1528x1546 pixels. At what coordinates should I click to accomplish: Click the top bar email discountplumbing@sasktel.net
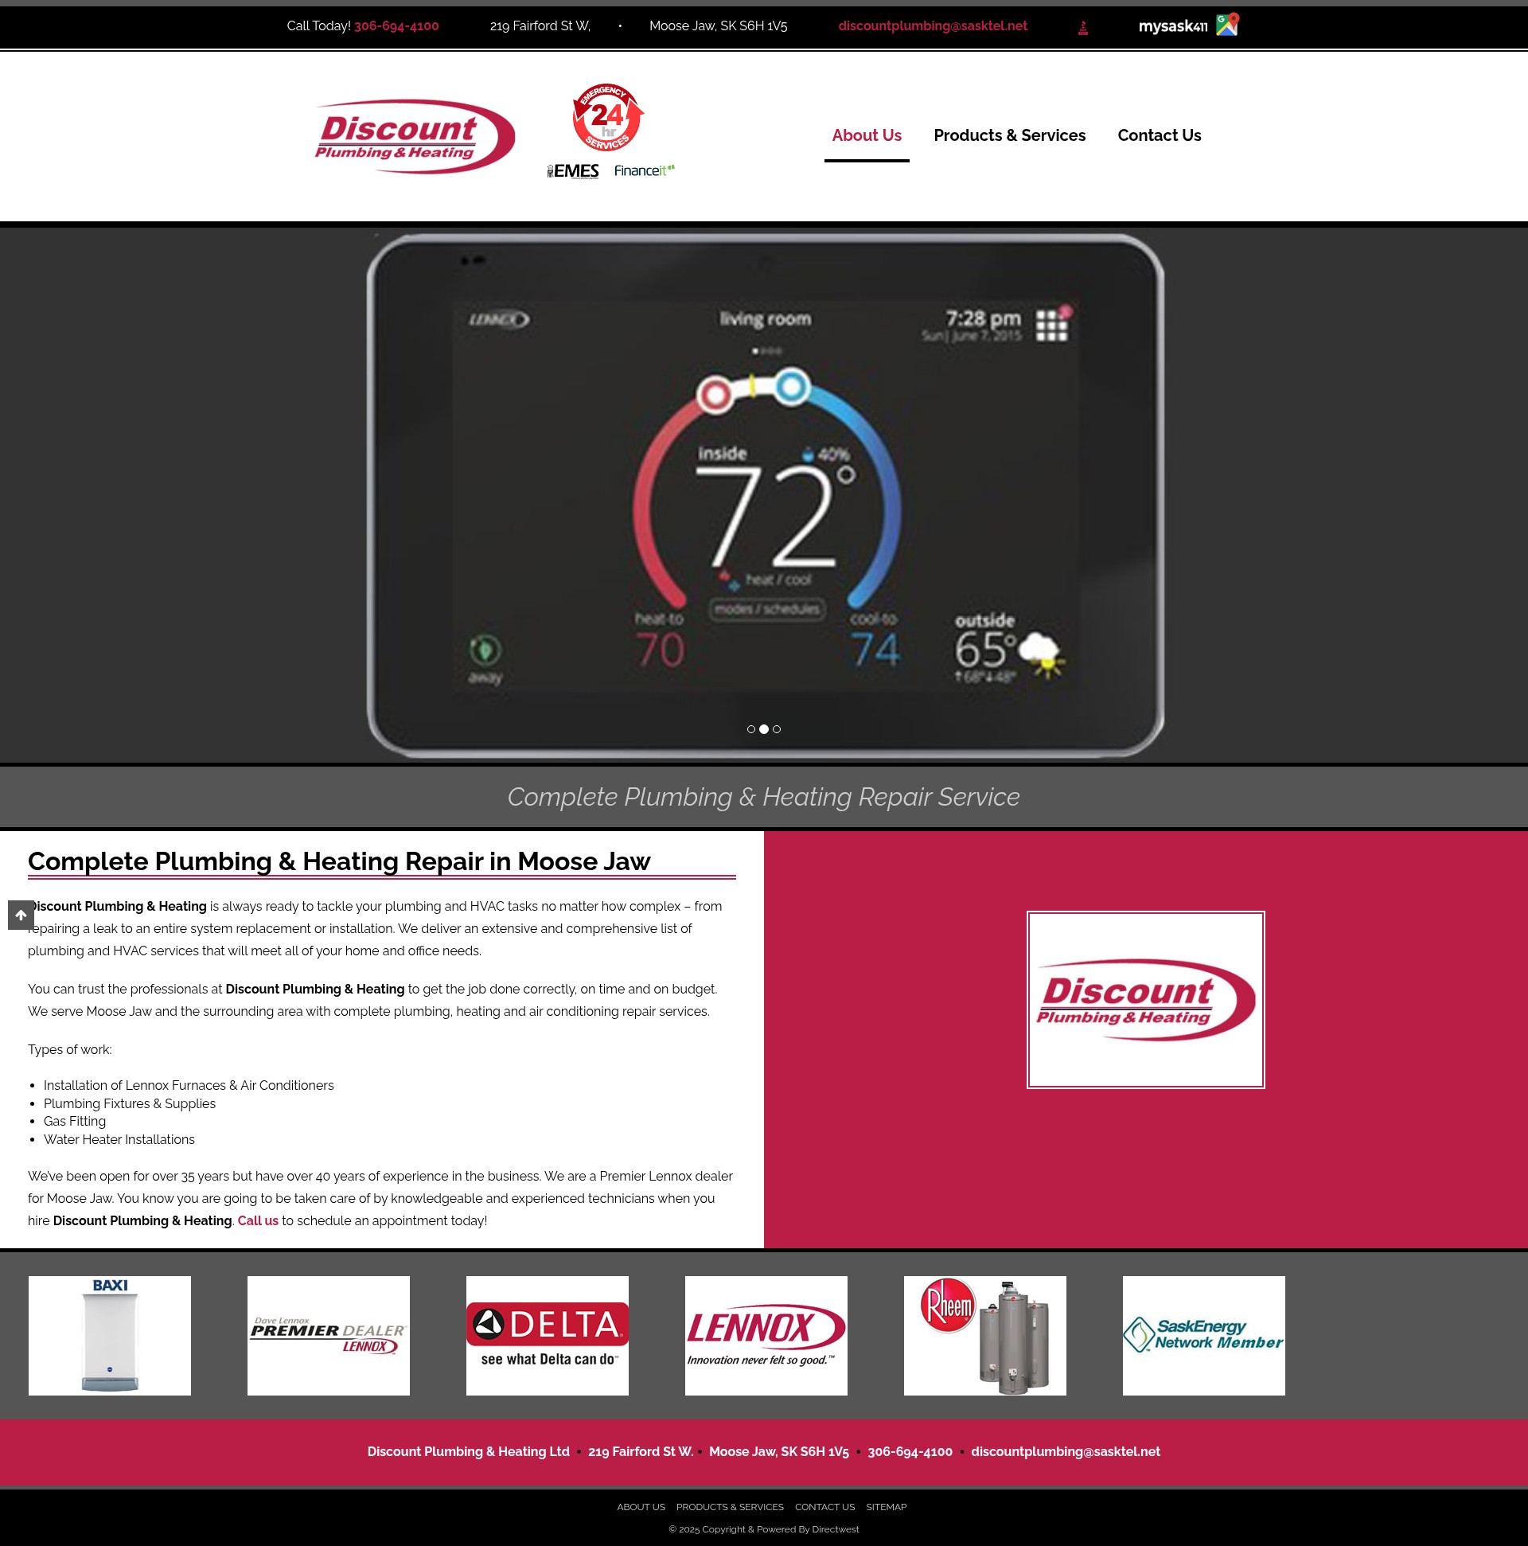click(x=933, y=25)
